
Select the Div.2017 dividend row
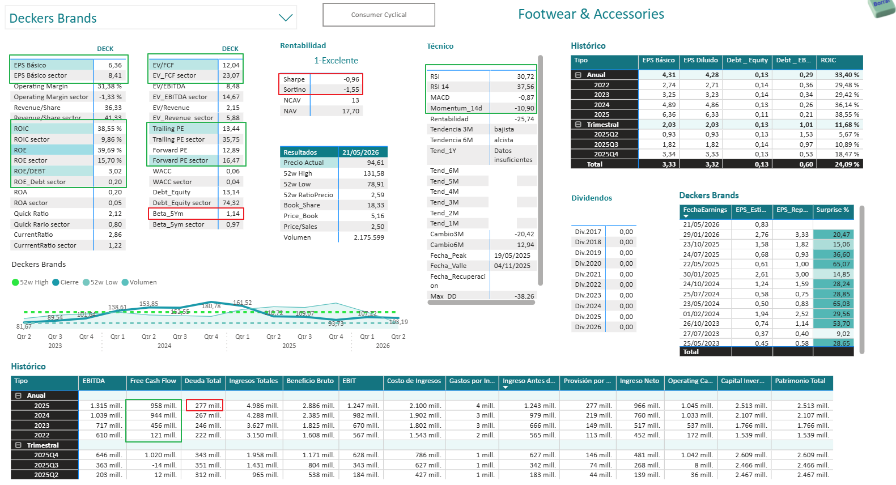[x=604, y=232]
